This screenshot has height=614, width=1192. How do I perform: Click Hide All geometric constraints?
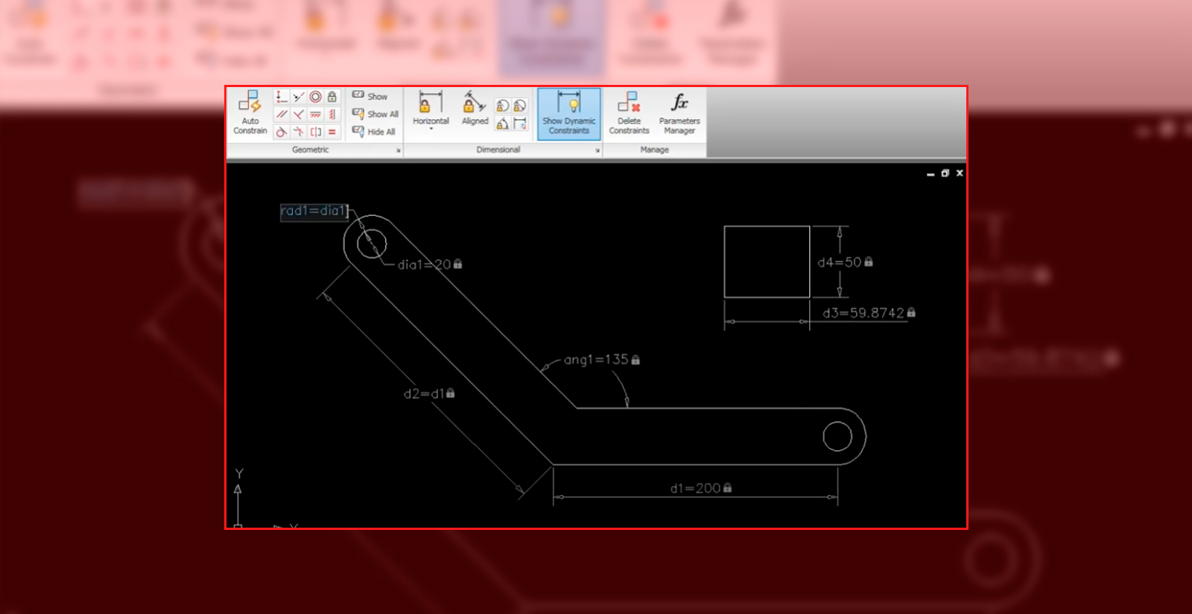tap(374, 132)
